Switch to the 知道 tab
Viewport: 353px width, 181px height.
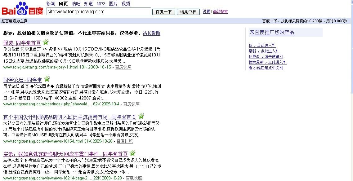click(x=88, y=4)
